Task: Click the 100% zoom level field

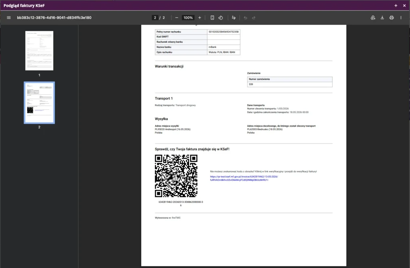Action: [188, 18]
